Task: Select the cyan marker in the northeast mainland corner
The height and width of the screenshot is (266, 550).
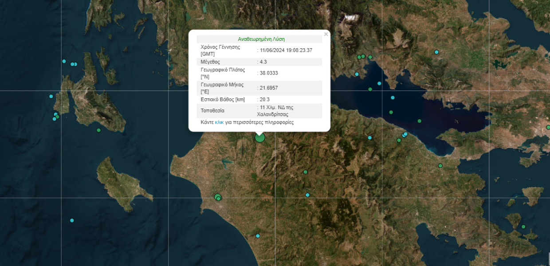Action: click(x=436, y=52)
